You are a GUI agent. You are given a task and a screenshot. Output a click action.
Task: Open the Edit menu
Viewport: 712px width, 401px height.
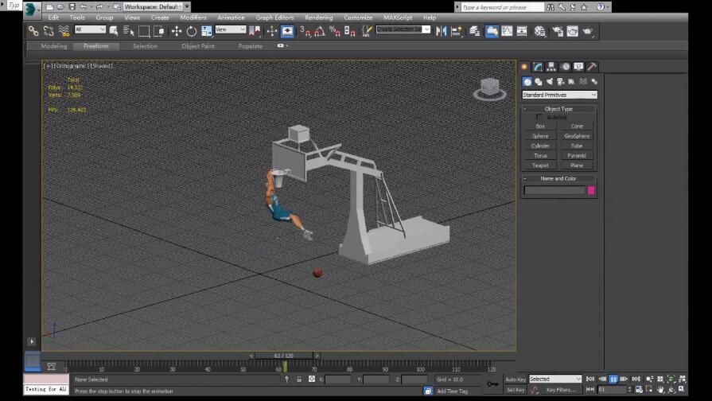(x=53, y=18)
